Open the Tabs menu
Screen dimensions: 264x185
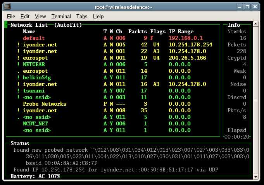82,17
